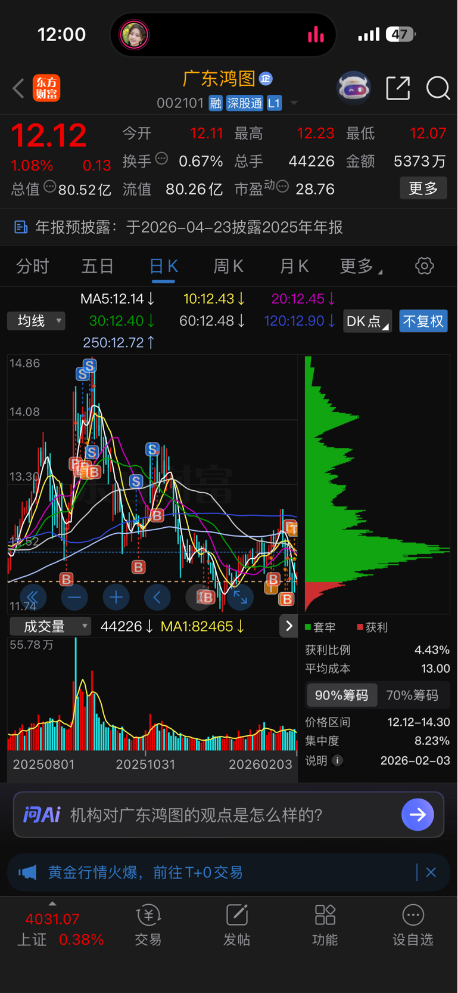This screenshot has width=458, height=993.
Task: Tap the 广东鸿图 stock title
Action: coord(219,79)
